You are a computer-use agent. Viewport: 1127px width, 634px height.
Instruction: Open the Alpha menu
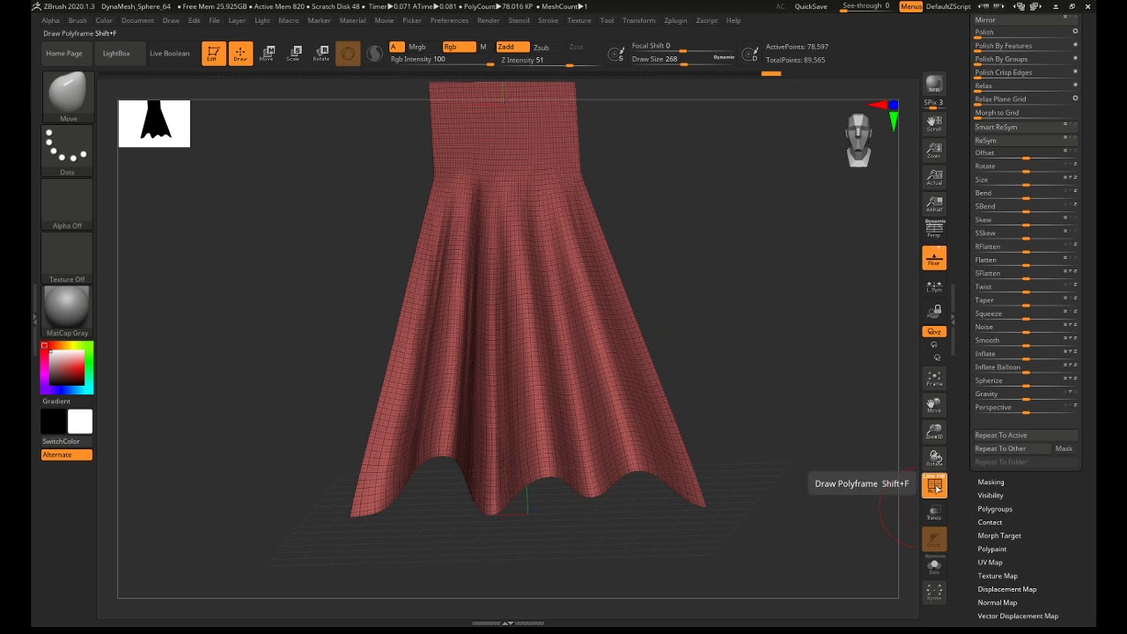coord(50,20)
